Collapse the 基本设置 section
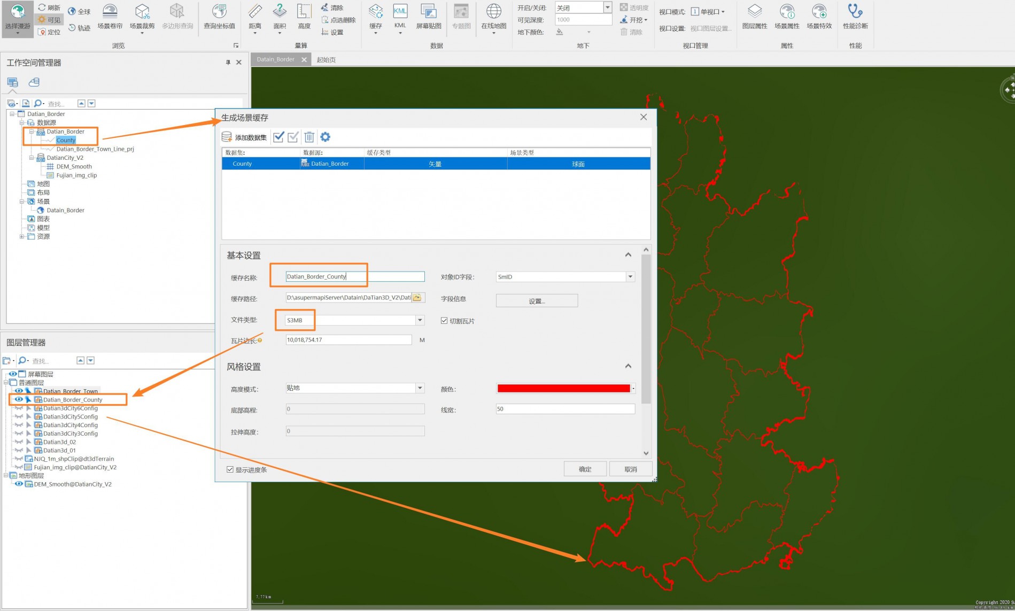The height and width of the screenshot is (611, 1015). click(x=628, y=255)
